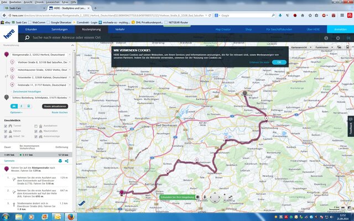Screen dimensions: 354x221
Task: Click the Feedback tab on right edge
Action: coord(351,127)
